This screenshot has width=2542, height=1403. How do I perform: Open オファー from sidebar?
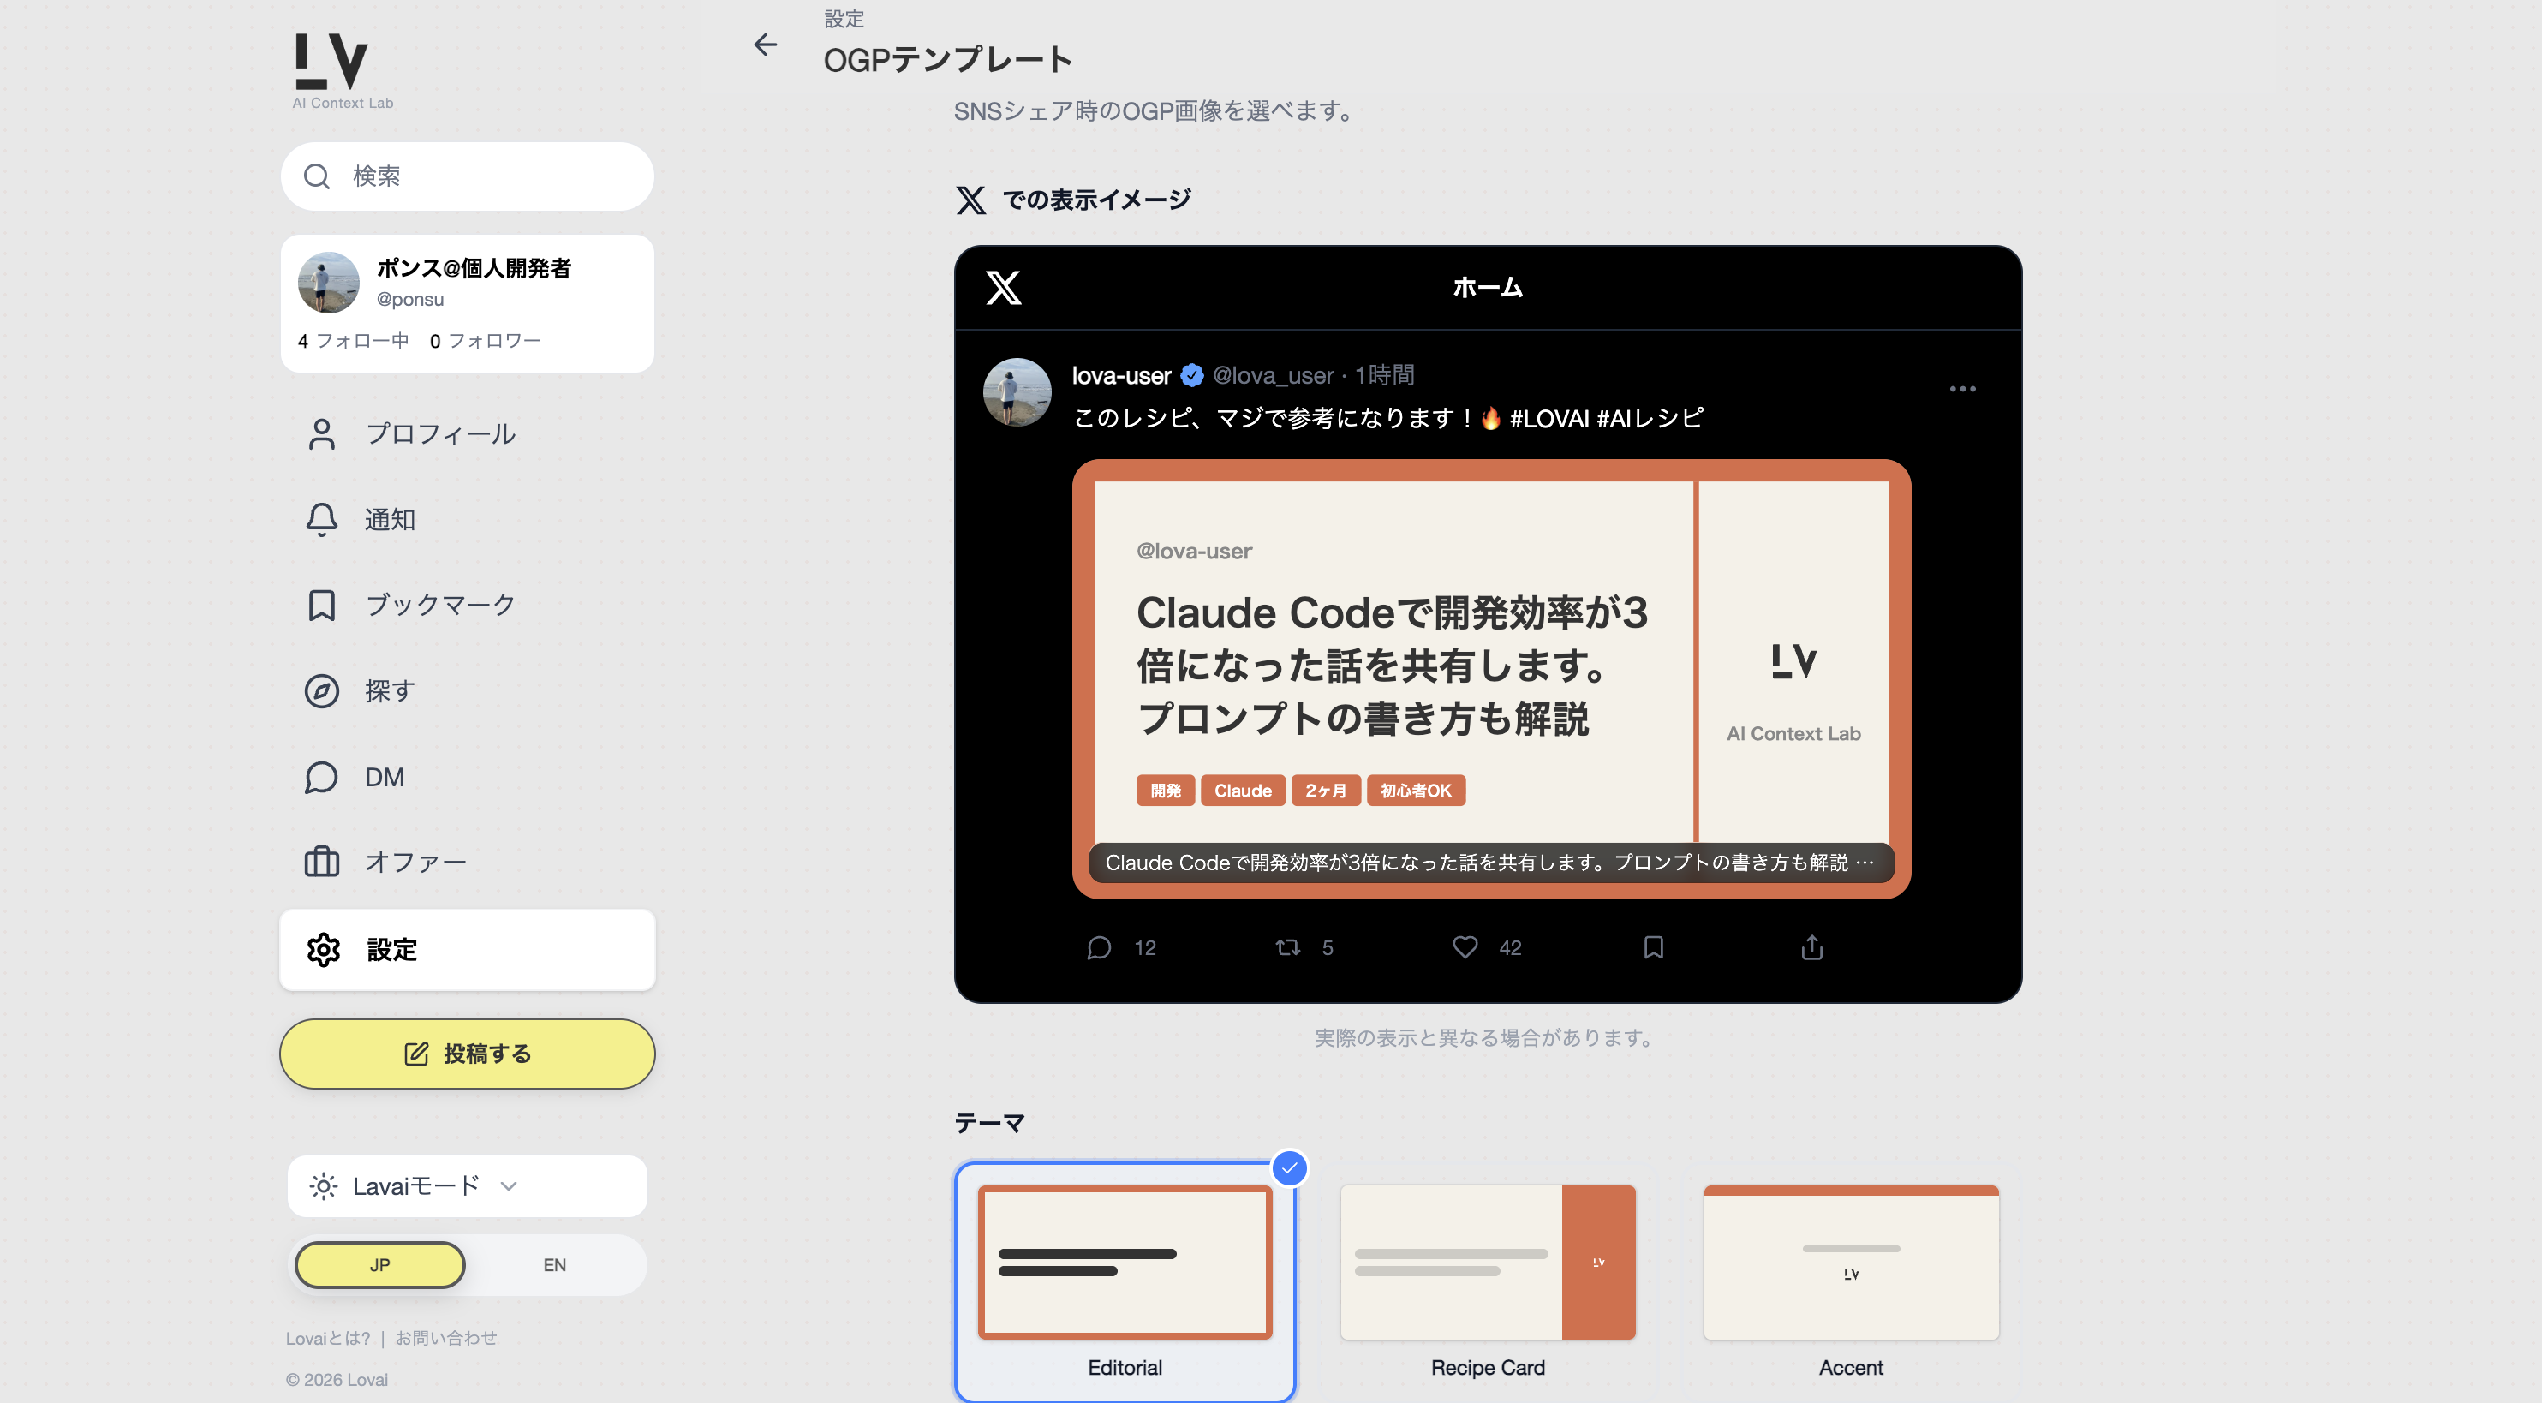pyautogui.click(x=415, y=862)
